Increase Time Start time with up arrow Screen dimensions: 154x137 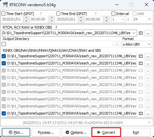point(52,18)
